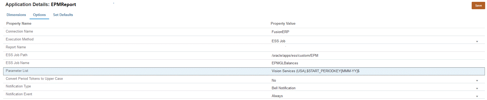
Task: Select the Always notification event value
Action: coord(277,96)
